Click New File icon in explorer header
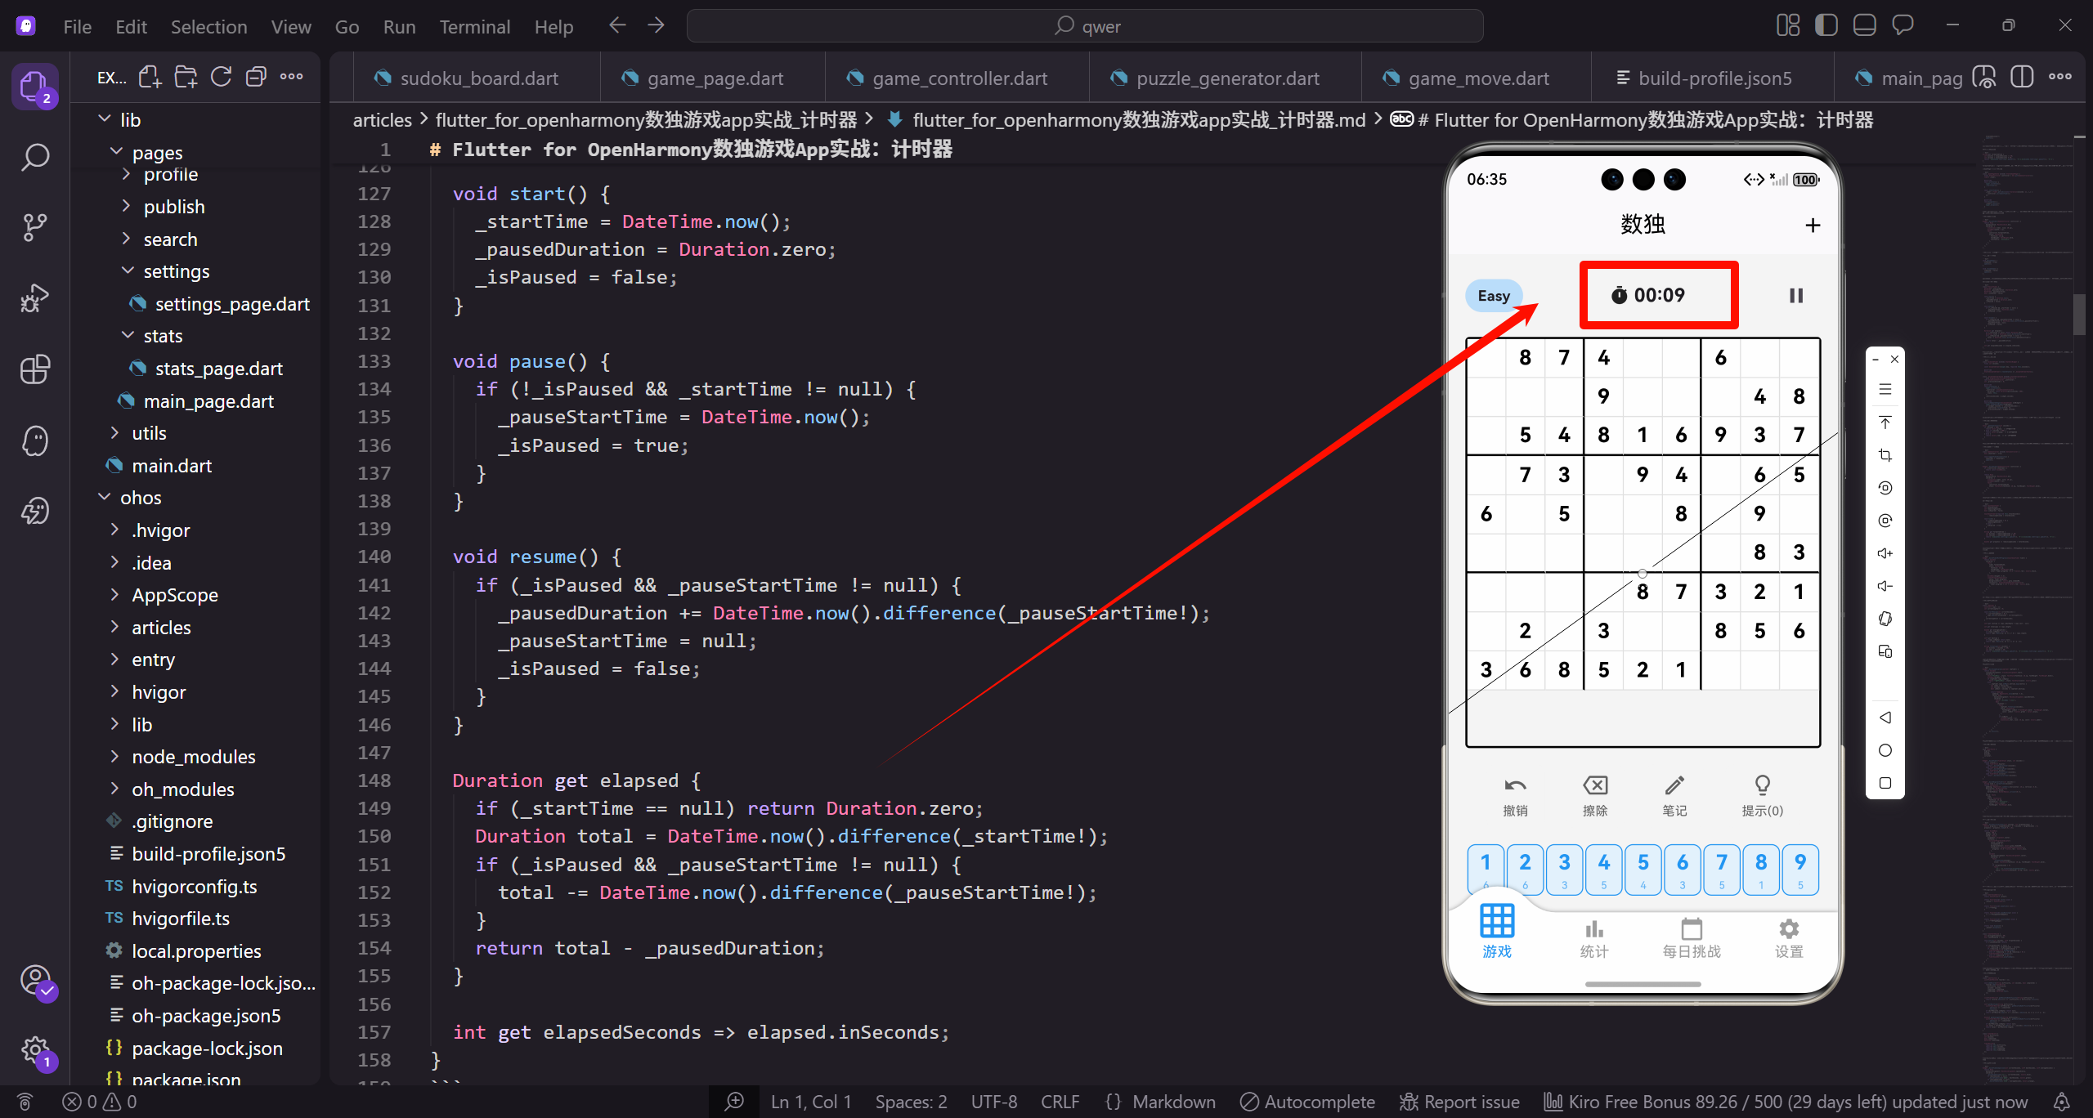The width and height of the screenshot is (2093, 1118). pyautogui.click(x=150, y=78)
